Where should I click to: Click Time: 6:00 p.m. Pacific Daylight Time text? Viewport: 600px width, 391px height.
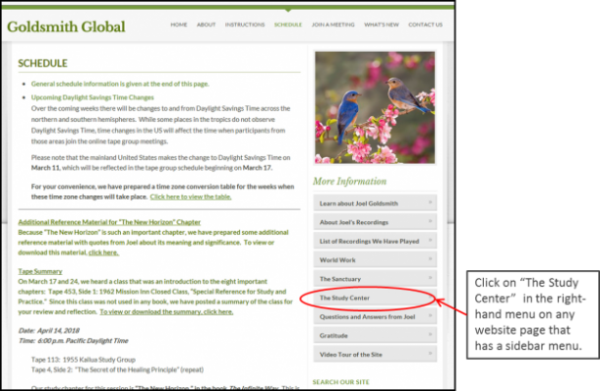click(73, 341)
